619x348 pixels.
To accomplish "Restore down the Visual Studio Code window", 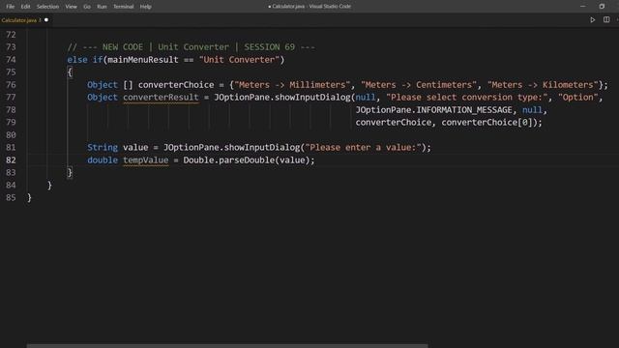I will (602, 7).
